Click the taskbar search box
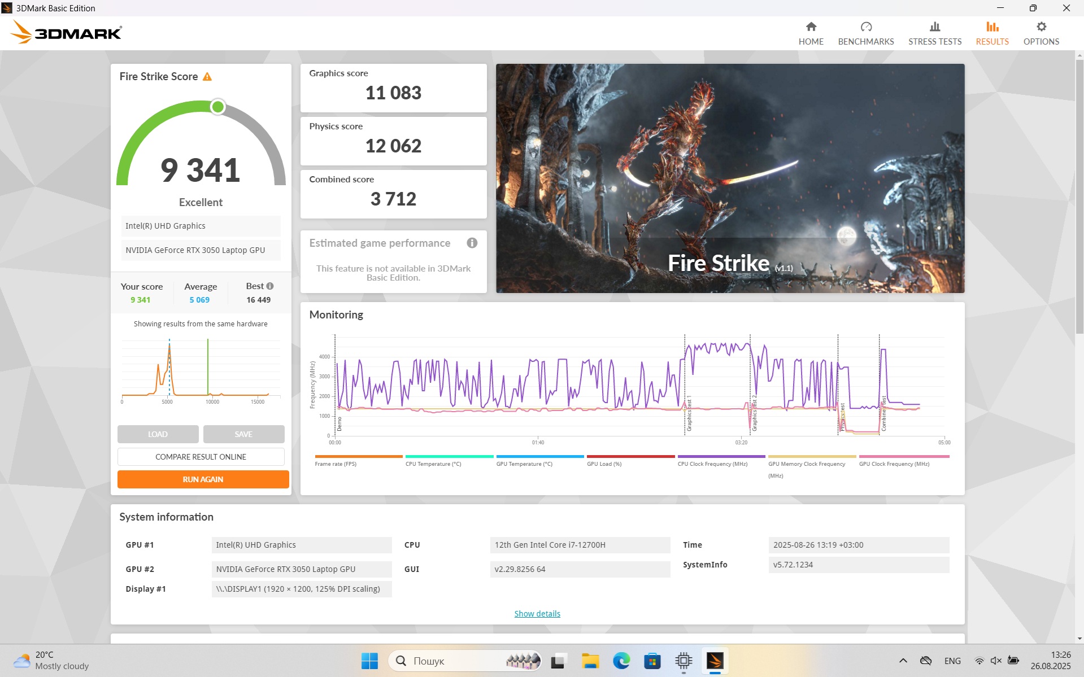 tap(464, 661)
